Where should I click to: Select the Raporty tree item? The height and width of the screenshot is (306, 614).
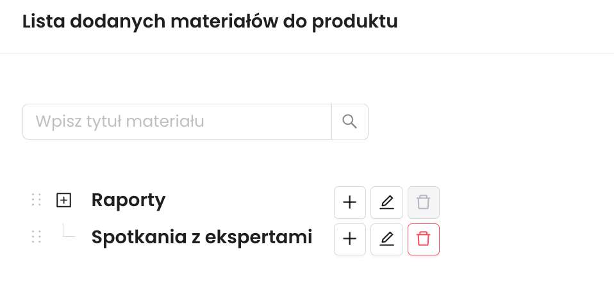(128, 200)
